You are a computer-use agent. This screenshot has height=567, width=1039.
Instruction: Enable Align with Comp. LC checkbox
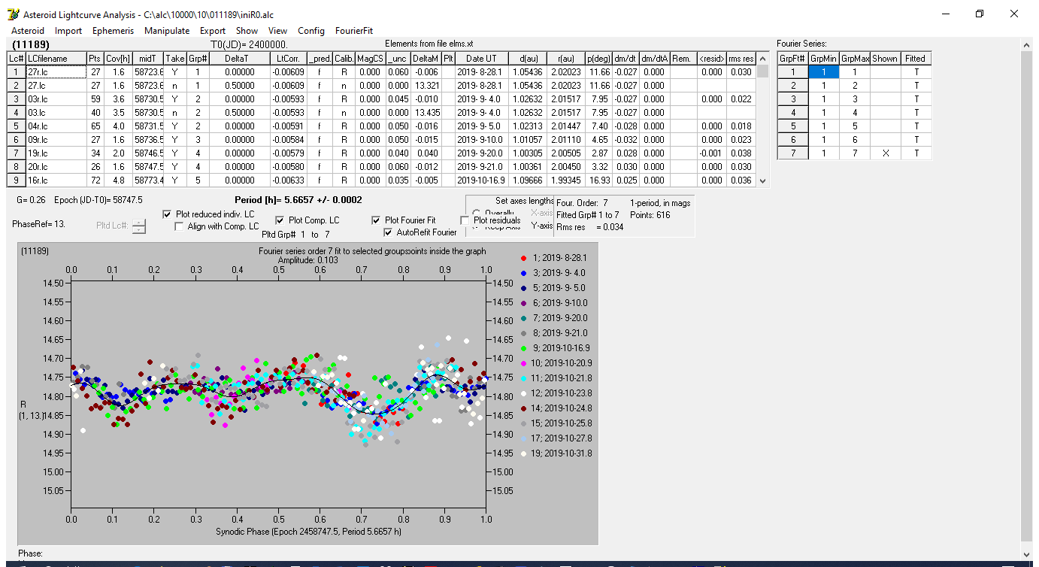point(179,226)
